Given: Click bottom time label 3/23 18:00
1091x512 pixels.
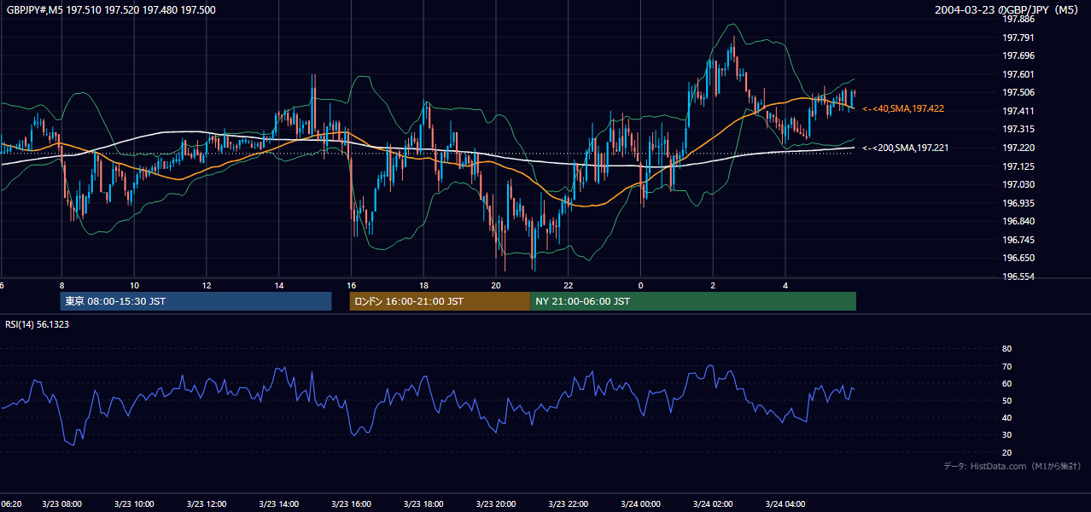Looking at the screenshot, I should click(424, 504).
